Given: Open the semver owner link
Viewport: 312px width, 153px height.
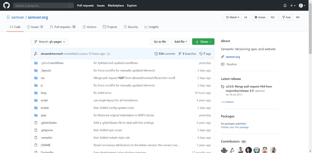Looking at the screenshot, I should coord(18,17).
